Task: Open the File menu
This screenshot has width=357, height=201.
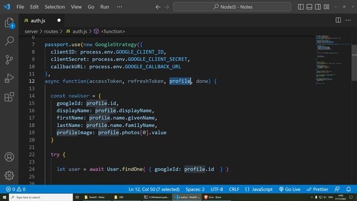Action: pos(20,7)
